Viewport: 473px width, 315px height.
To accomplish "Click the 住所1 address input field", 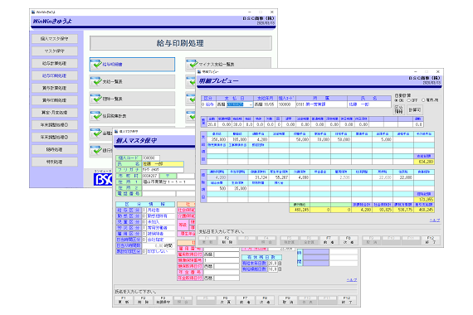I will point(168,182).
